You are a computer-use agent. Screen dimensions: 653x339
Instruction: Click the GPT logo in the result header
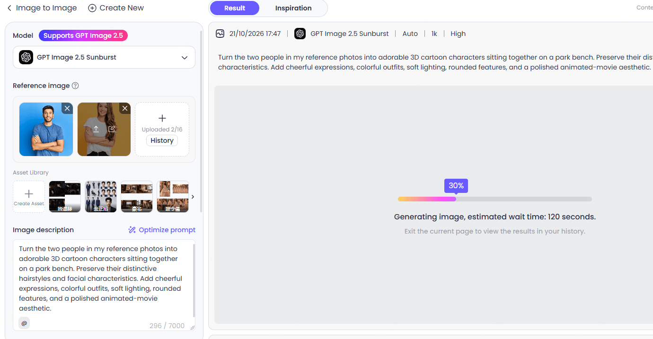click(x=300, y=34)
